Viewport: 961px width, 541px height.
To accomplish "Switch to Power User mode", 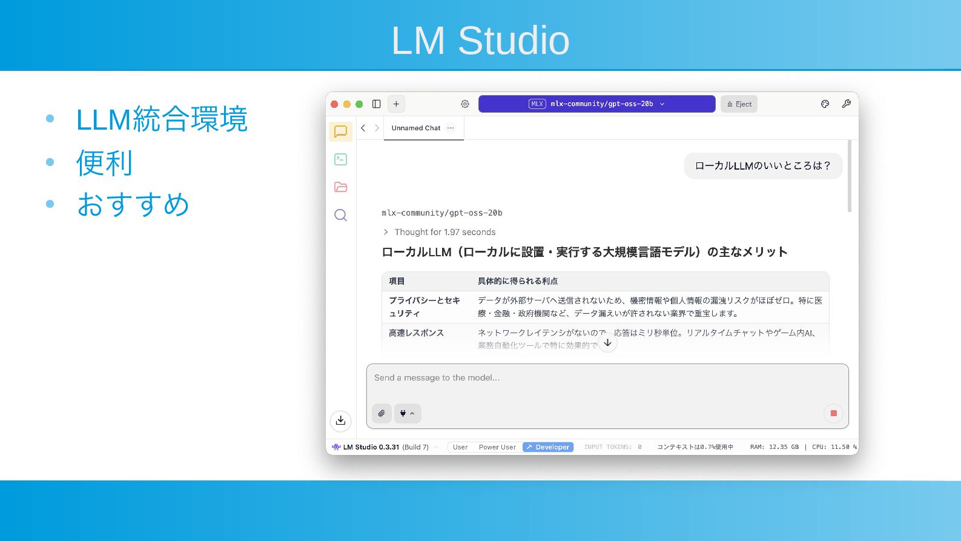I will [497, 447].
